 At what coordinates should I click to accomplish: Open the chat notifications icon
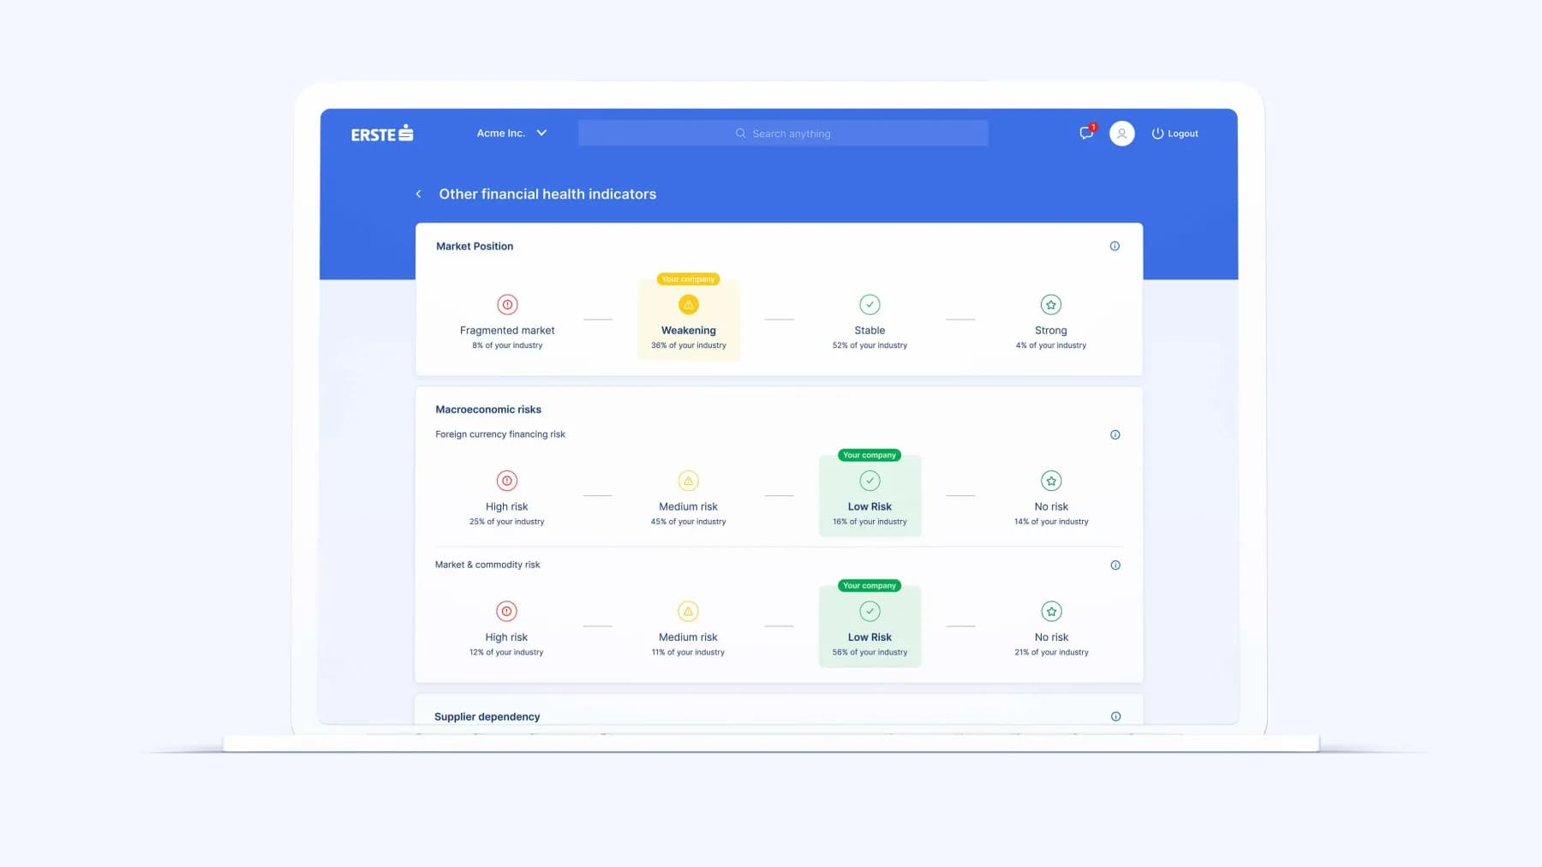(1086, 133)
